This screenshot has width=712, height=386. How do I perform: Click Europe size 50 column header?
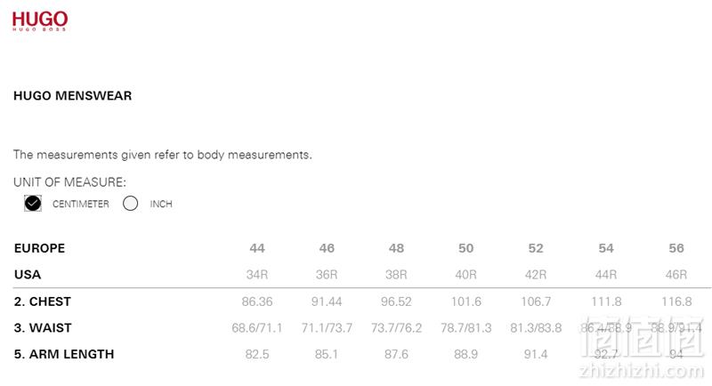pos(465,248)
